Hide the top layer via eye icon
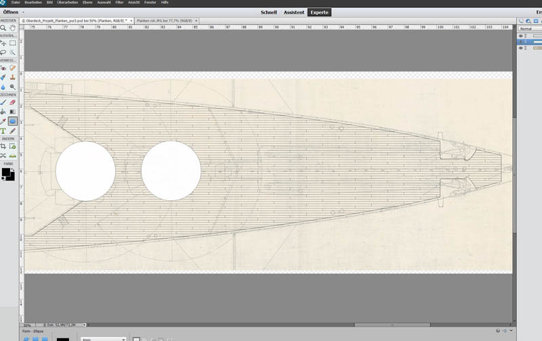This screenshot has width=542, height=341. pos(521,36)
